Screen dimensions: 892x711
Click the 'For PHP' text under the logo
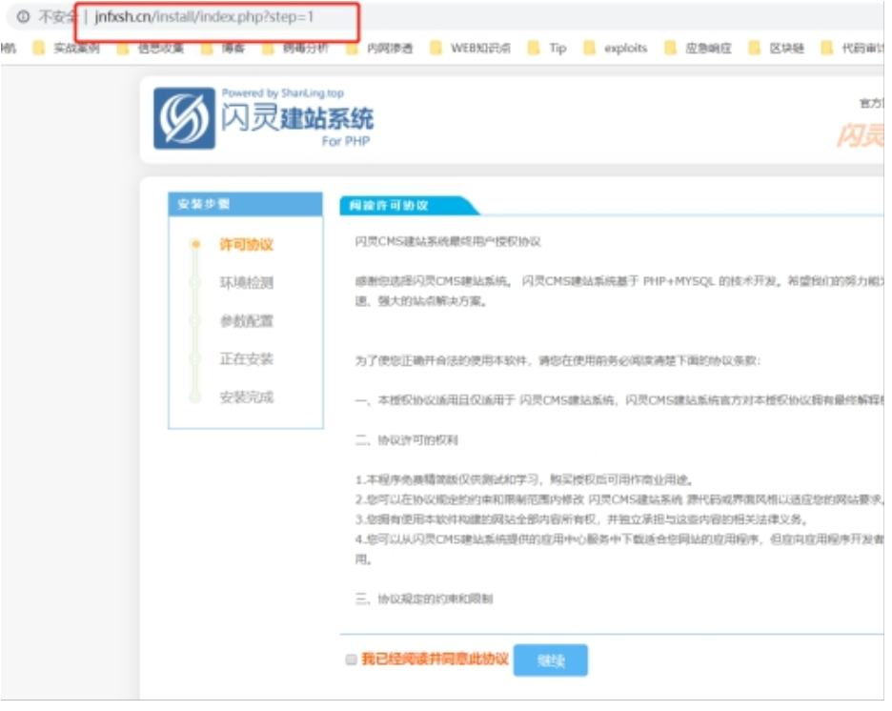coord(348,142)
